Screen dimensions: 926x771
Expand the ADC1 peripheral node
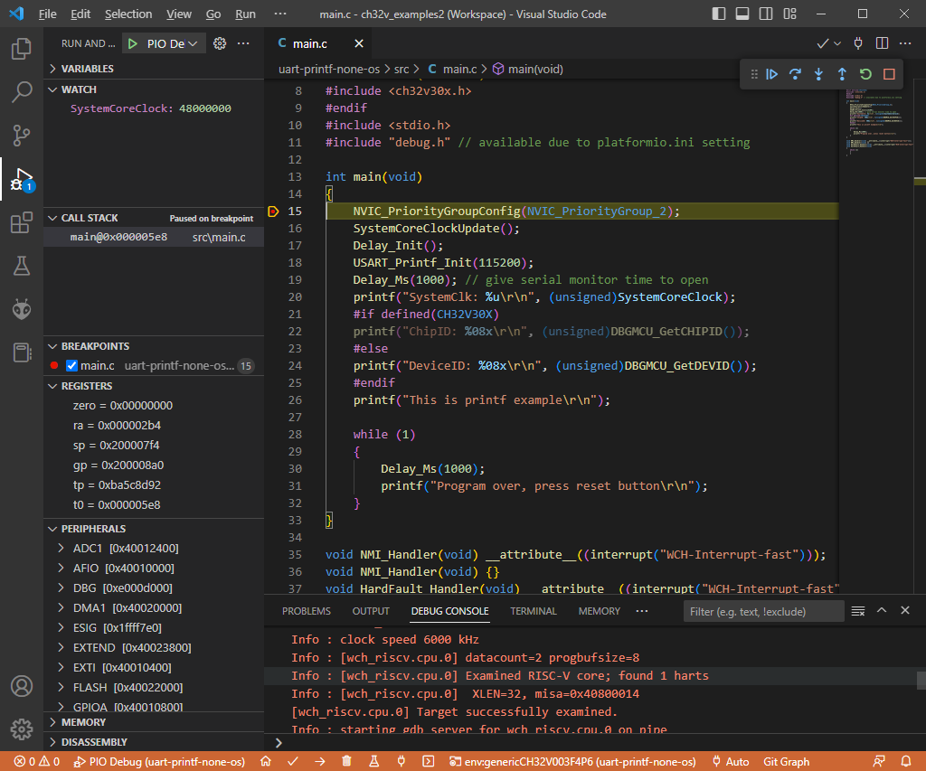[x=62, y=549]
